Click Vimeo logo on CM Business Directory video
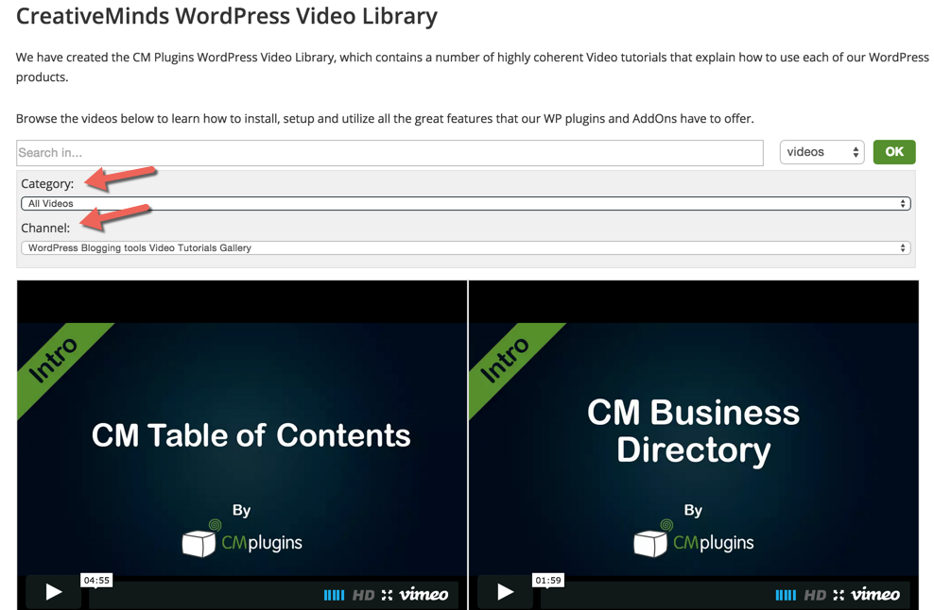 [875, 595]
